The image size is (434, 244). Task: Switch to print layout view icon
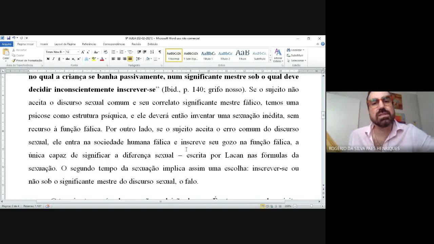pos(262,206)
